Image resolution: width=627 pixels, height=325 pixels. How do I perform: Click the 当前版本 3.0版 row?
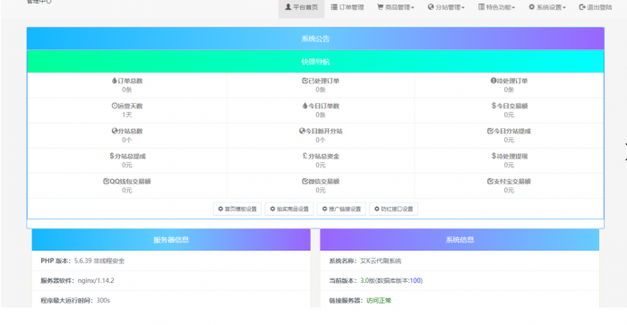coord(460,280)
